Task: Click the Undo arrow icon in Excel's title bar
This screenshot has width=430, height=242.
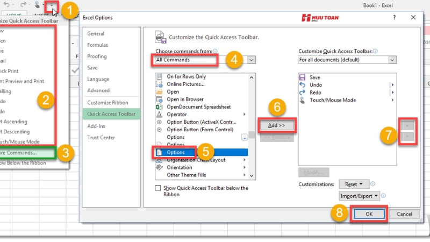Action: pyautogui.click(x=6, y=4)
